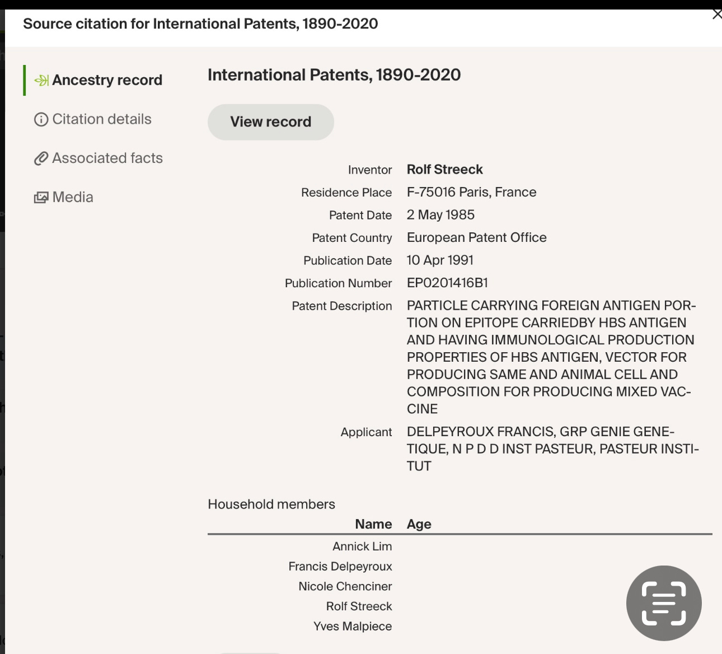Screen dimensions: 722x654
Task: Click the Age column header
Action: click(x=419, y=524)
